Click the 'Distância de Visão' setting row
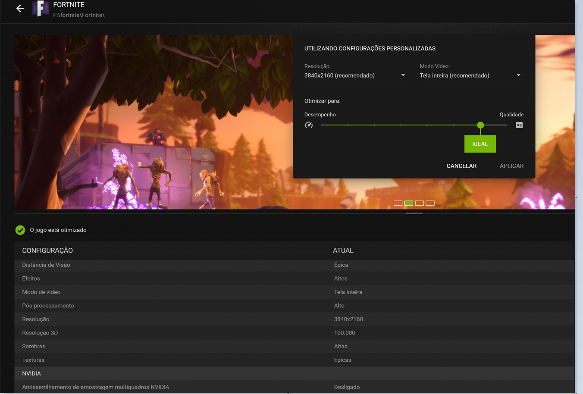Image resolution: width=583 pixels, height=394 pixels. pyautogui.click(x=294, y=265)
